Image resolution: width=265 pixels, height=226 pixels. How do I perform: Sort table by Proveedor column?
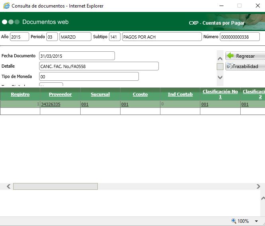[x=60, y=94]
